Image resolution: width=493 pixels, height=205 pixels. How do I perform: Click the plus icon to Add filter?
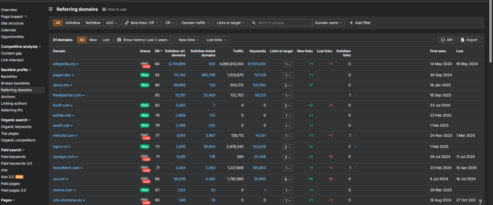pyautogui.click(x=351, y=23)
